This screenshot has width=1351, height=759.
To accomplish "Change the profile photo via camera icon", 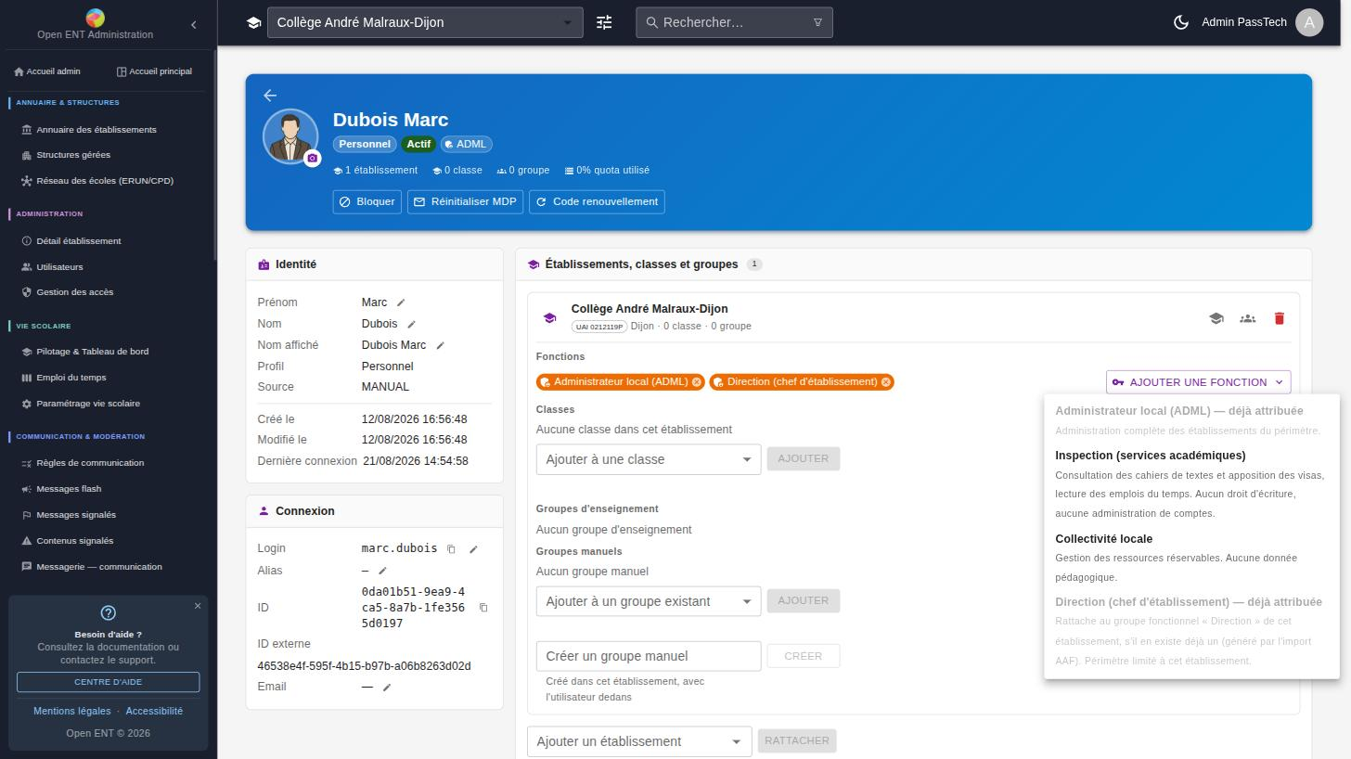I will 313,159.
